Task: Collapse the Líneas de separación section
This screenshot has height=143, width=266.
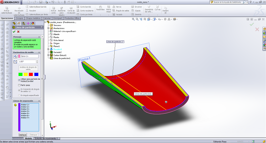Action: coord(39,101)
